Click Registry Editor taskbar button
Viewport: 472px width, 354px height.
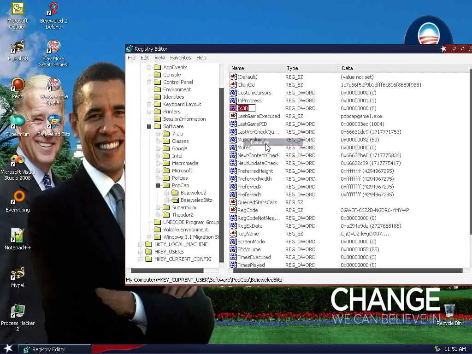pos(55,349)
